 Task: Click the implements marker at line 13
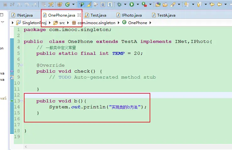(12, 101)
